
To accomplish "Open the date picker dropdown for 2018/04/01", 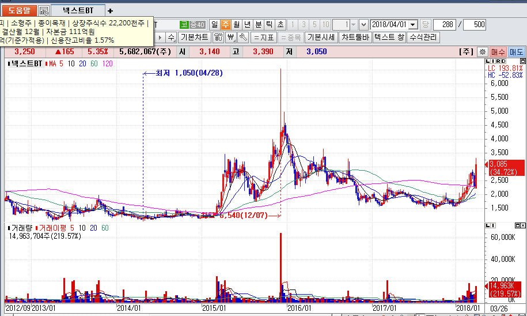I will click(x=413, y=24).
